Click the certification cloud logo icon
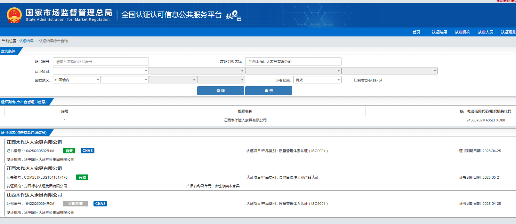Viewport: 516px width, 224px height. (x=234, y=16)
